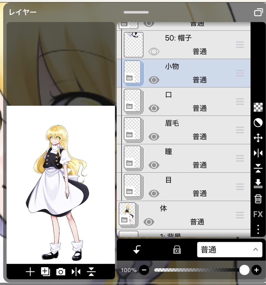Expand the 瞳 folder thumbnail
This screenshot has width=266, height=285.
tap(133, 158)
